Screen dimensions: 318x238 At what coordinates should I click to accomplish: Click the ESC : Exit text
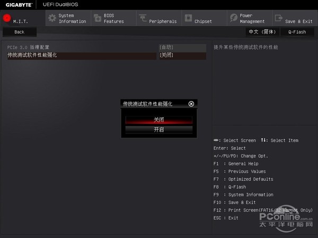pyautogui.click(x=226, y=218)
